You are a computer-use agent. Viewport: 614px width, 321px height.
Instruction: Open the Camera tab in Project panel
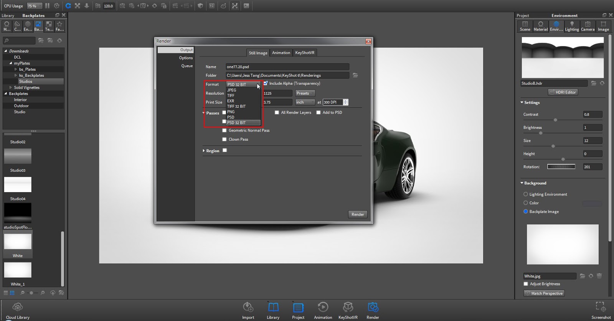coord(588,26)
